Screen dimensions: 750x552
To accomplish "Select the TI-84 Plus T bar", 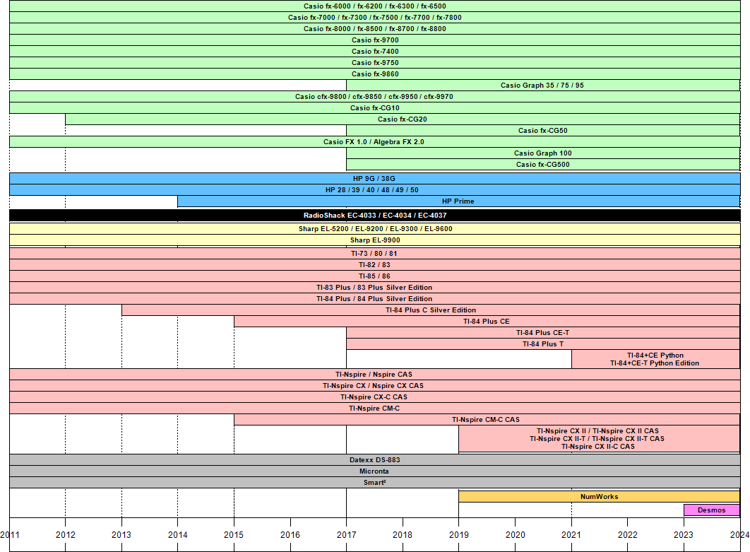I will click(x=543, y=343).
